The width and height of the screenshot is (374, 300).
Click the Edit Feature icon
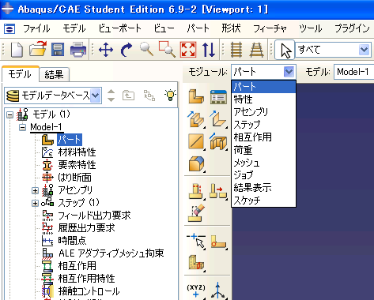[x=196, y=192]
